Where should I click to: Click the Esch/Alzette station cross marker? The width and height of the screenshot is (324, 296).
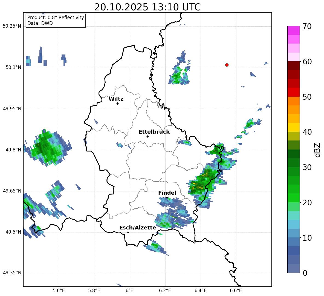coord(128,232)
